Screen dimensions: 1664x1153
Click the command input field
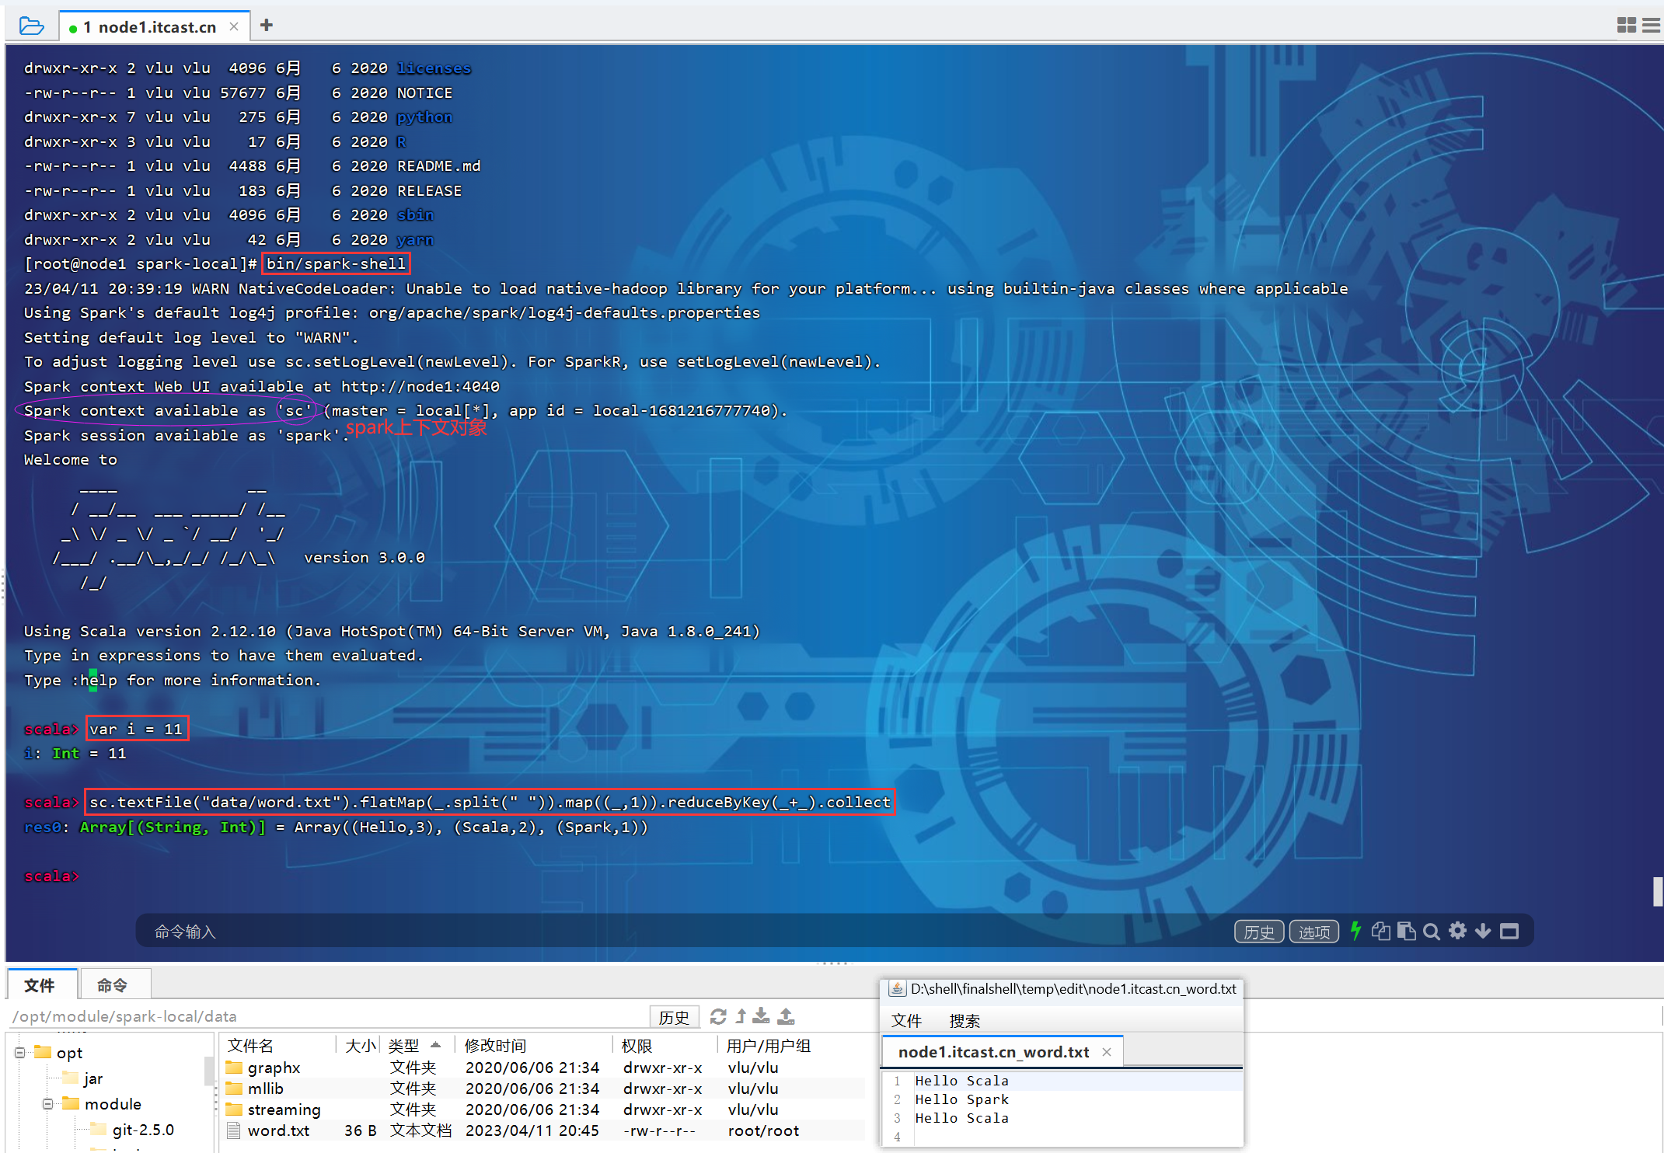[684, 931]
